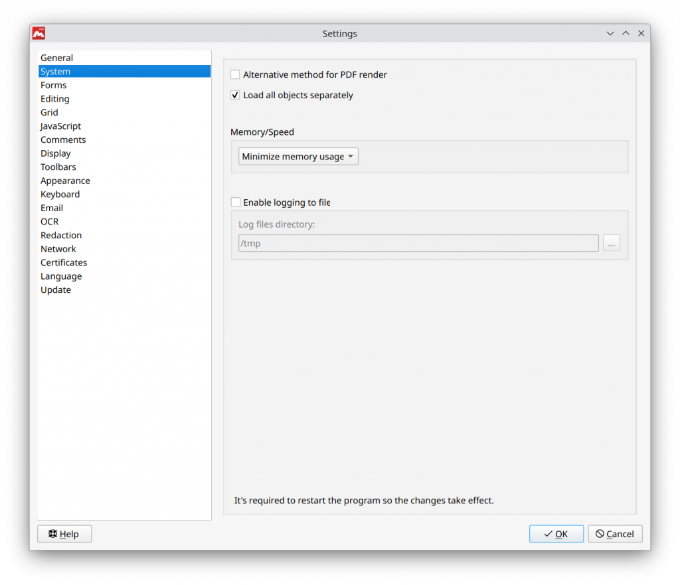
Task: Click the Help button
Action: point(64,534)
